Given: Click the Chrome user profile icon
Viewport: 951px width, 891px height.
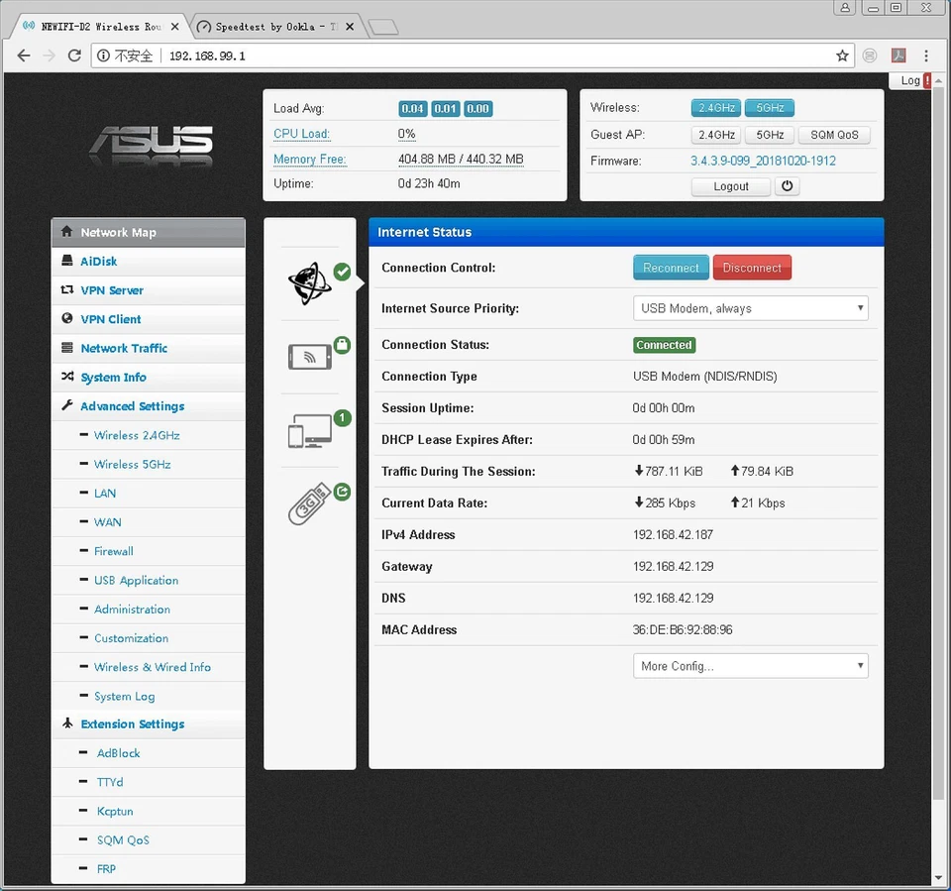Looking at the screenshot, I should point(845,7).
